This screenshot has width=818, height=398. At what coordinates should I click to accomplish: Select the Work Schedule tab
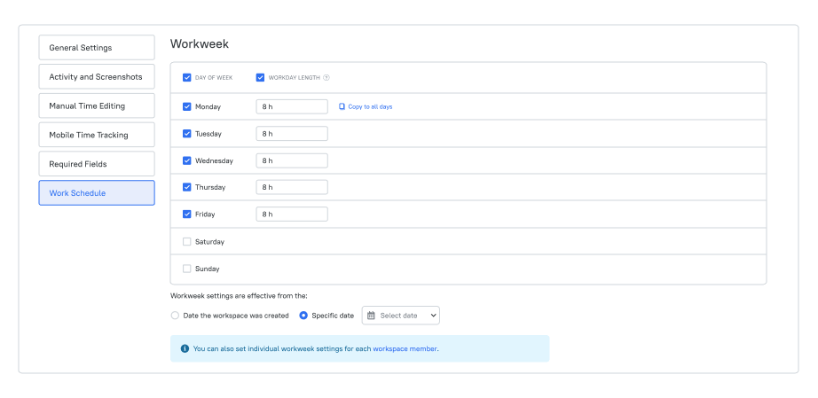coord(97,192)
